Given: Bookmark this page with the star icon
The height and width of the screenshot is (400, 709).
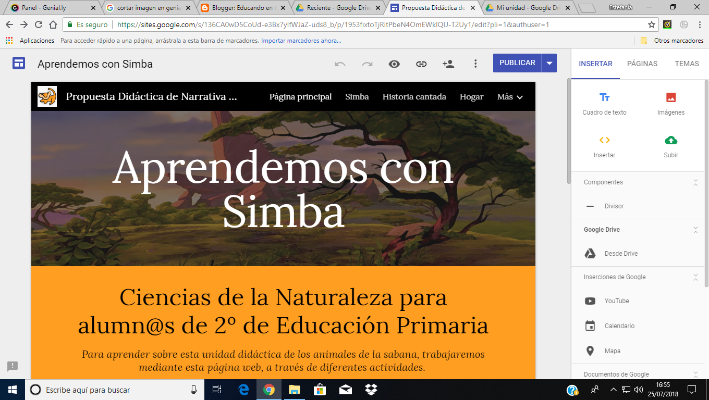Looking at the screenshot, I should point(652,24).
